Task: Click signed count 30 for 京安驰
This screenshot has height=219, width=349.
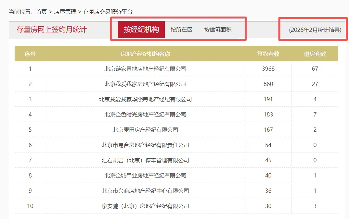Action: (x=268, y=206)
